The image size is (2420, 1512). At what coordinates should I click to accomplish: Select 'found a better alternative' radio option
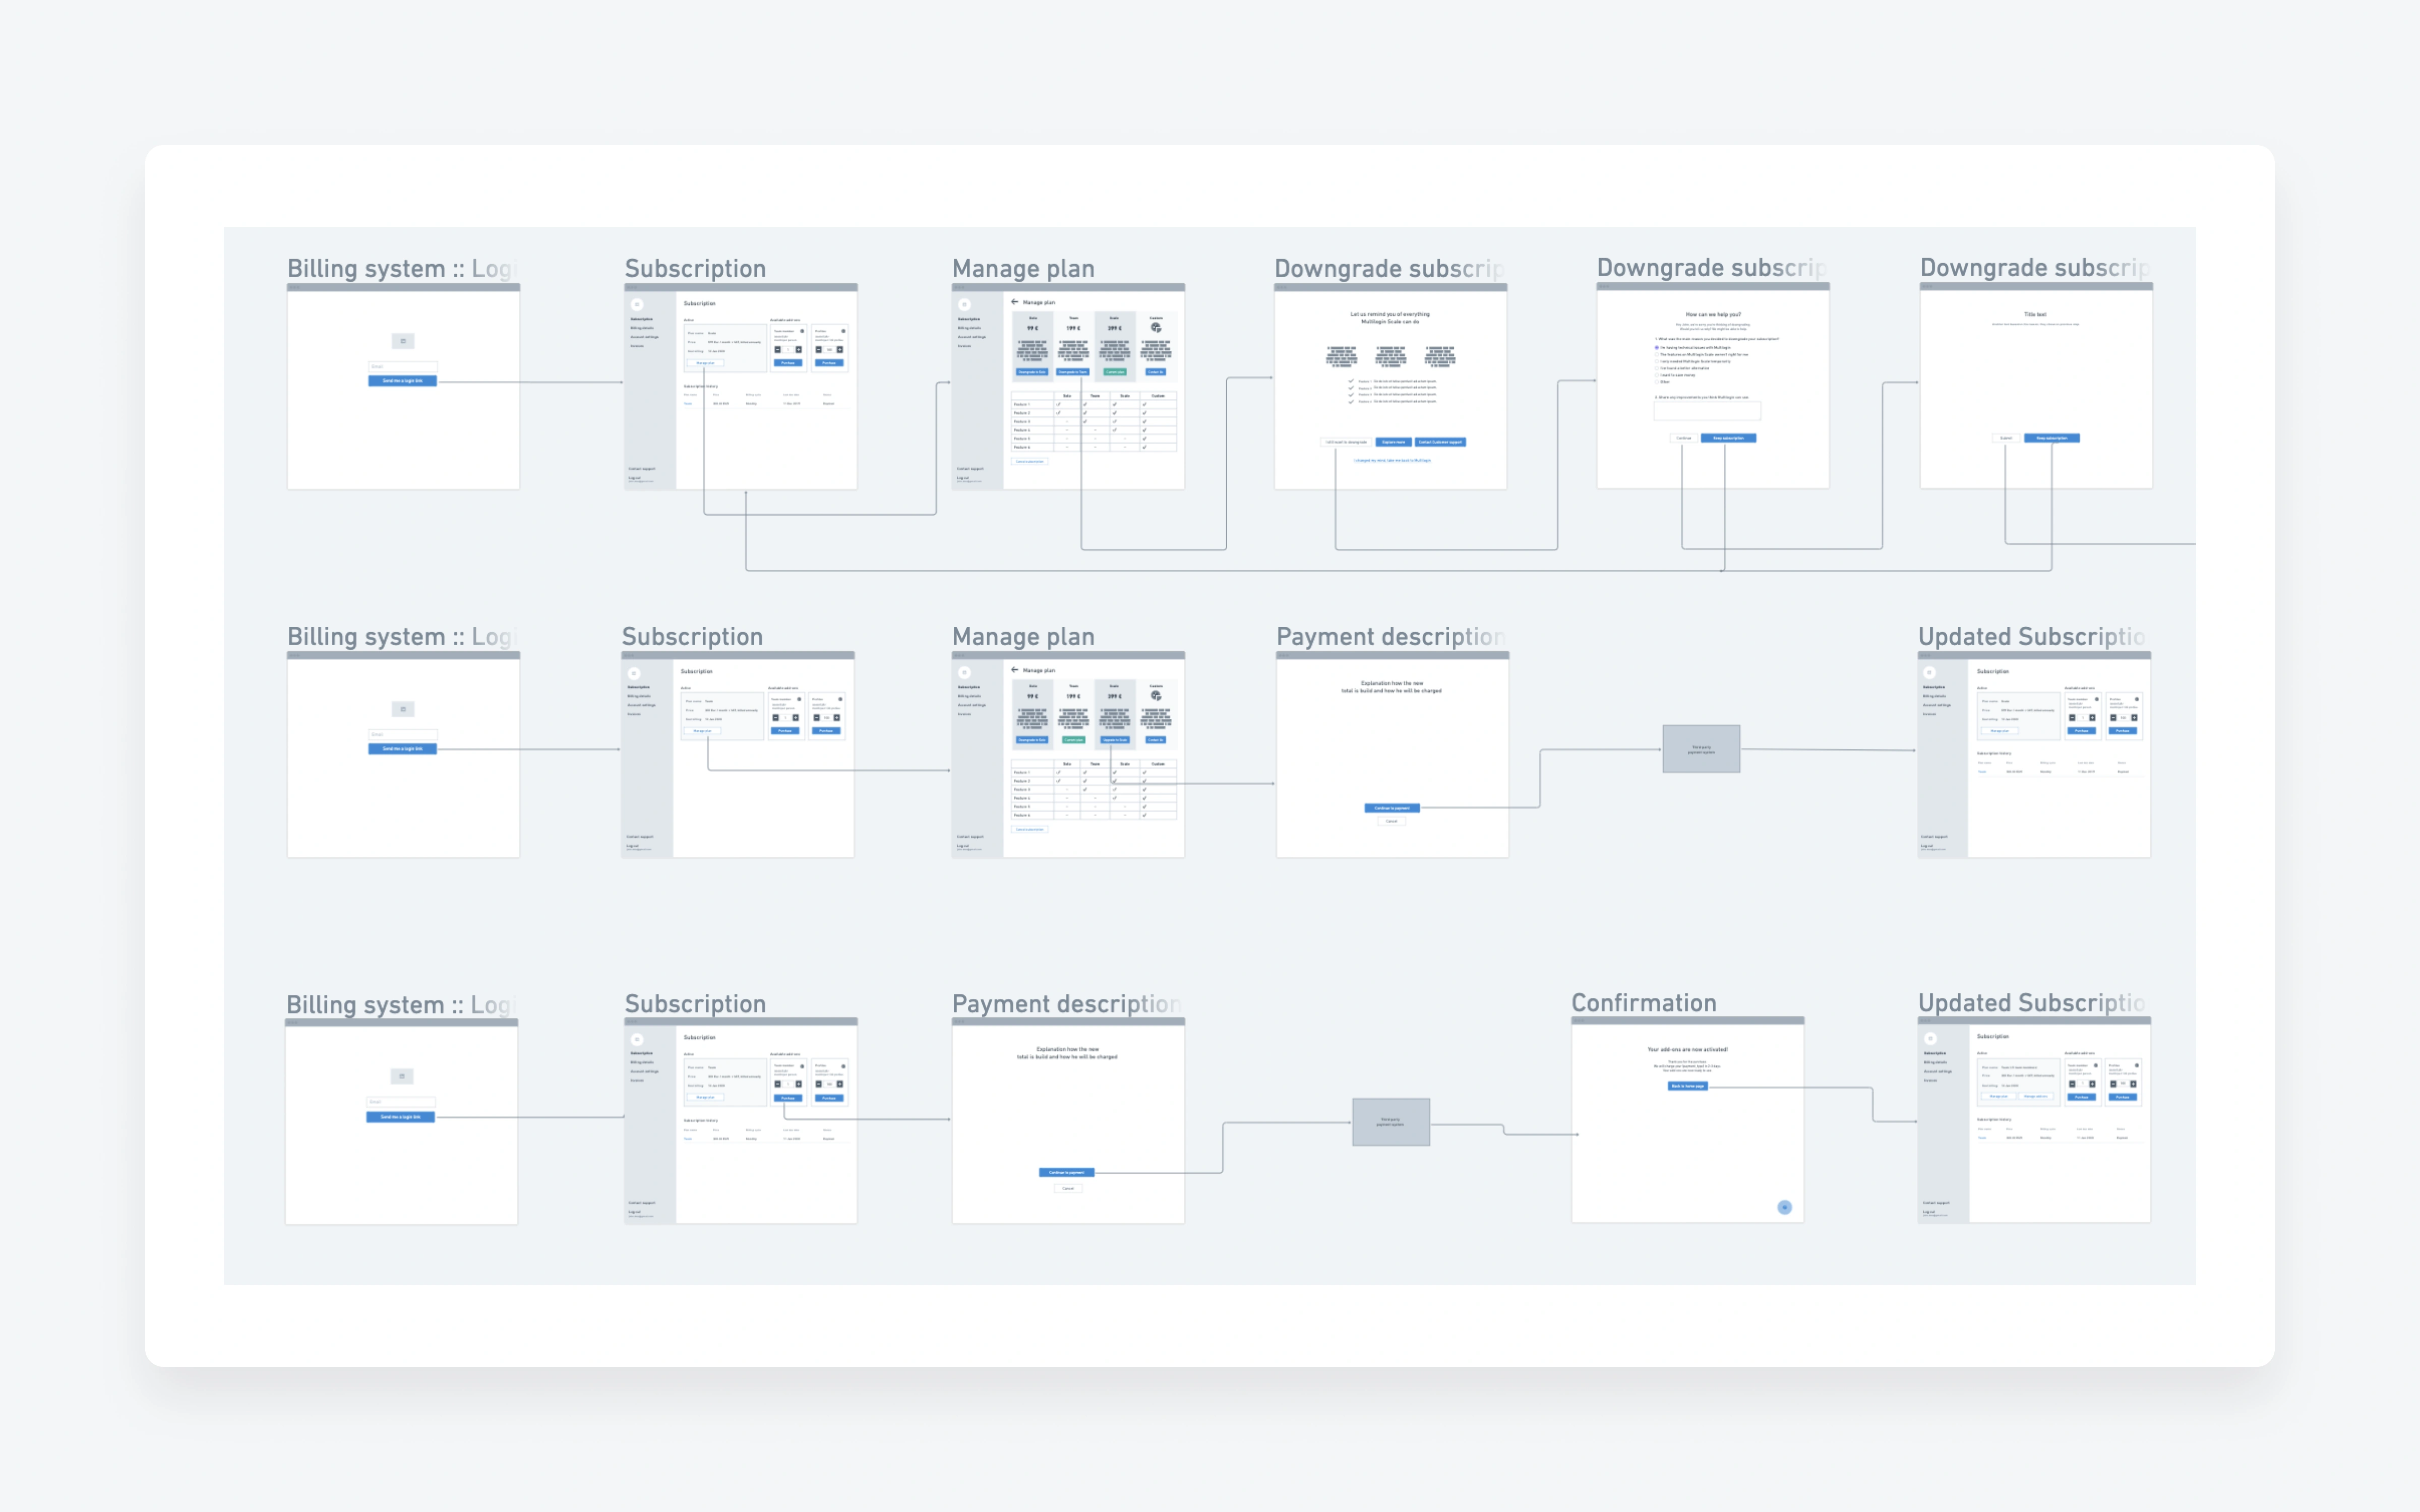1657,368
